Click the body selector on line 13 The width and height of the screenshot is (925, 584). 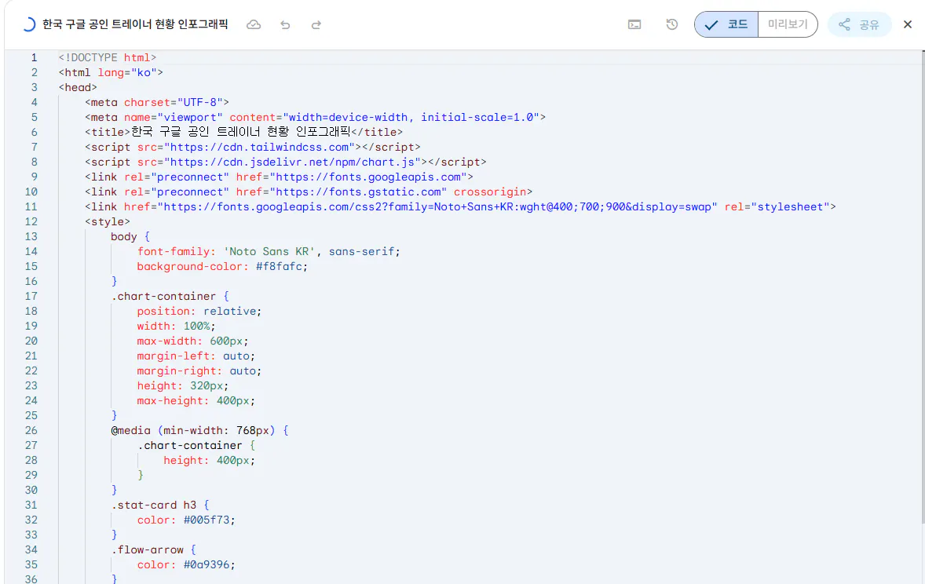[123, 236]
